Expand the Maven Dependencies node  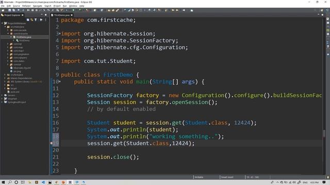pyautogui.click(x=5, y=78)
